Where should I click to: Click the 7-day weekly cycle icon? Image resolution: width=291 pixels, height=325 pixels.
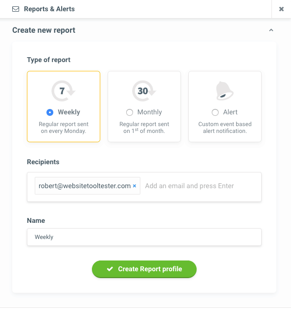63,91
